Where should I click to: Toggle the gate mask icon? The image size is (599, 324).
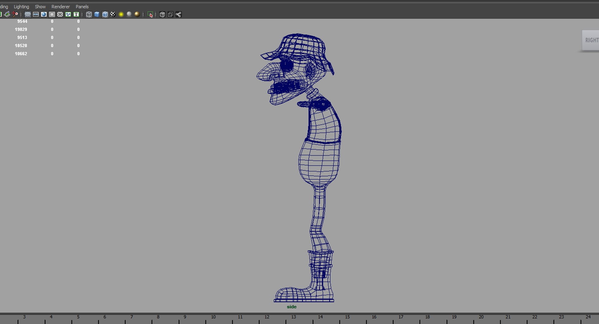[52, 14]
